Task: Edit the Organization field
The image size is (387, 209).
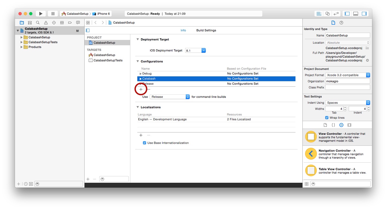Action: coord(348,81)
